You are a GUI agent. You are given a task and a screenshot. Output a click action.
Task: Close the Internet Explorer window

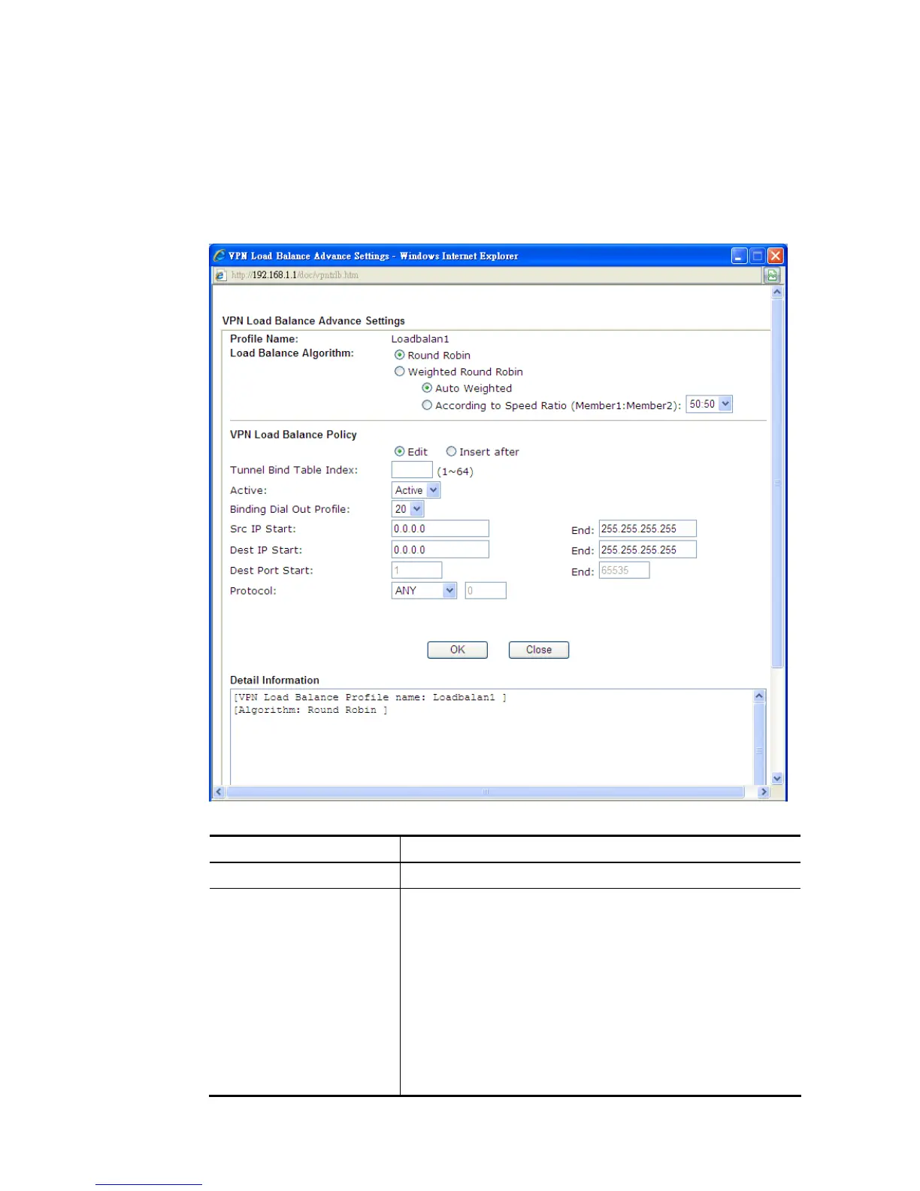click(x=776, y=256)
